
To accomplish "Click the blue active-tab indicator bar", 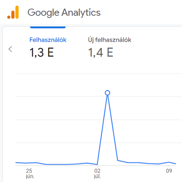I will click(x=48, y=27).
